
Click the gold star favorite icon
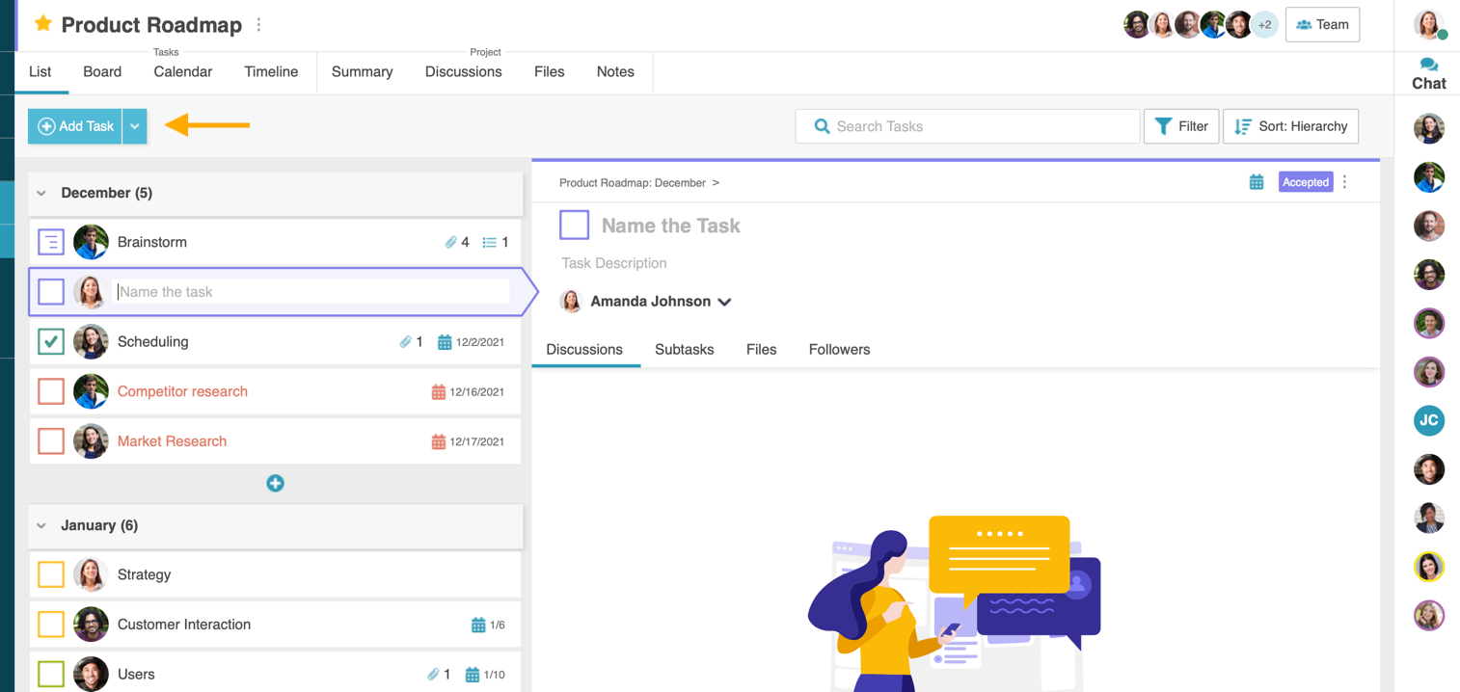point(42,24)
